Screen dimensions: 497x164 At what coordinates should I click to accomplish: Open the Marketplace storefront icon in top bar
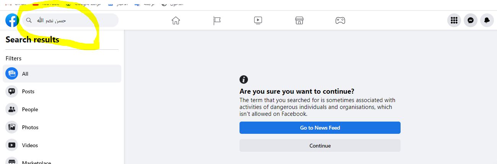tap(299, 21)
